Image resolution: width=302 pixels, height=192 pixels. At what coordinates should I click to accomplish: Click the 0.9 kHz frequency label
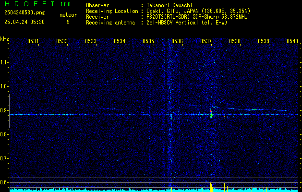pos(4,110)
